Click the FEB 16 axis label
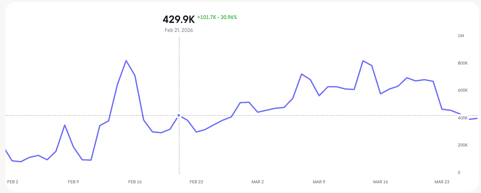 coord(135,182)
